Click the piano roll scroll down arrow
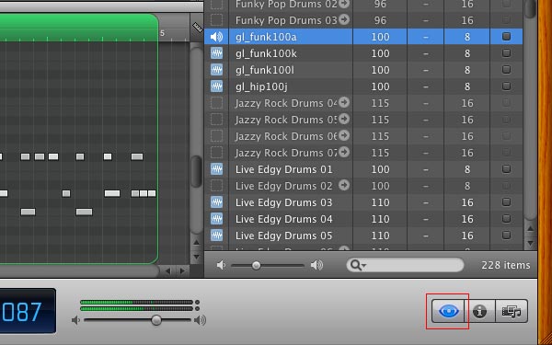This screenshot has width=552, height=345. 197,257
